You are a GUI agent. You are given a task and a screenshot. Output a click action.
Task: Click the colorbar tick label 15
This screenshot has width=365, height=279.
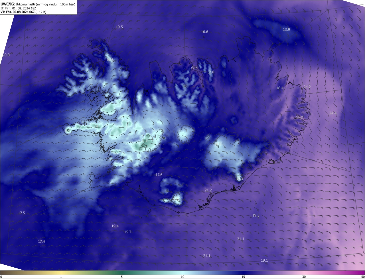point(243,277)
